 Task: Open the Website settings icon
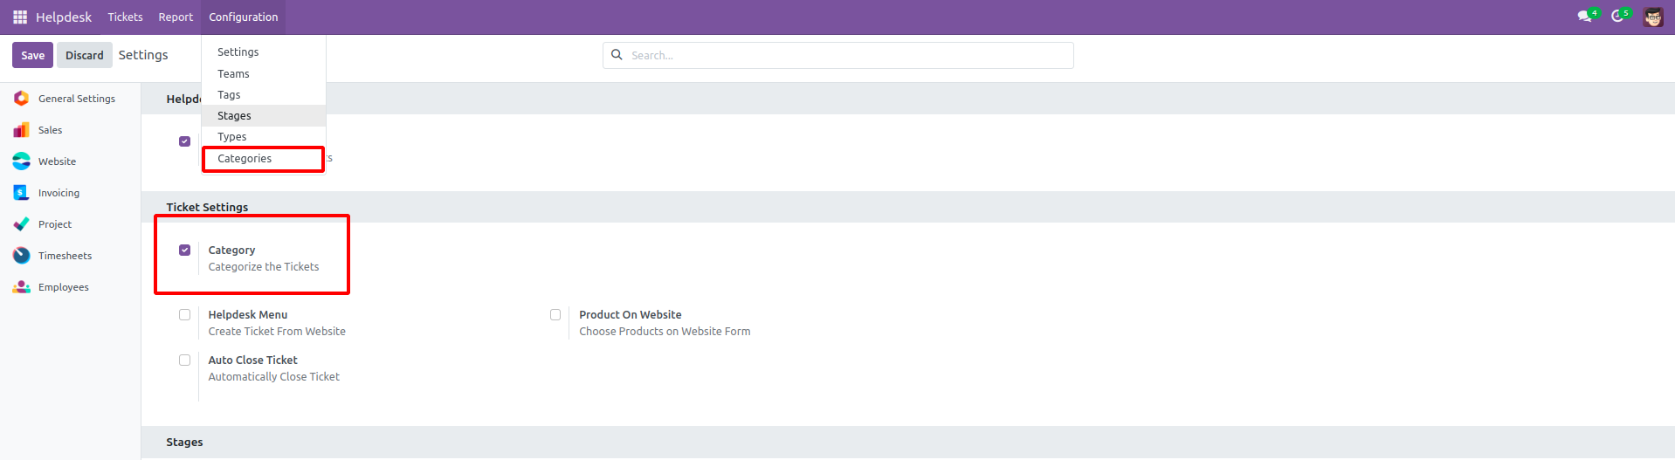click(x=22, y=161)
